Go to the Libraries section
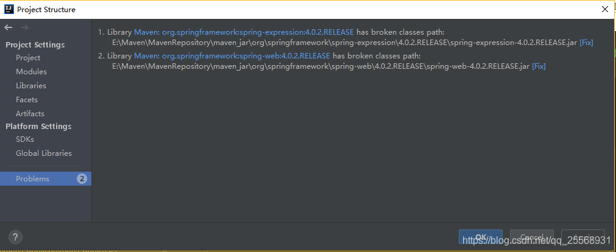This screenshot has height=252, width=616. (x=31, y=86)
